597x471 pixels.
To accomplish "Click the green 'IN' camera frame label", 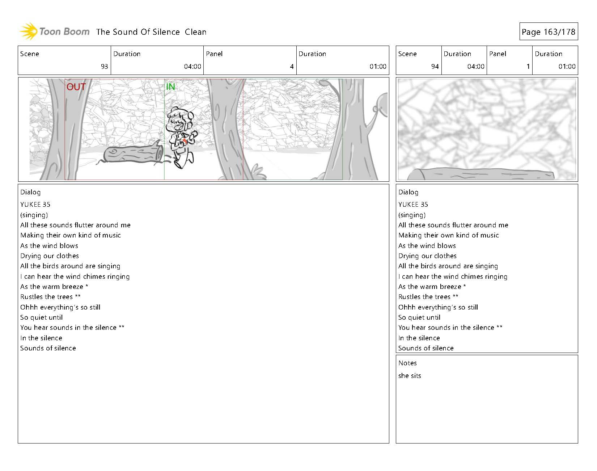I will click(x=170, y=87).
